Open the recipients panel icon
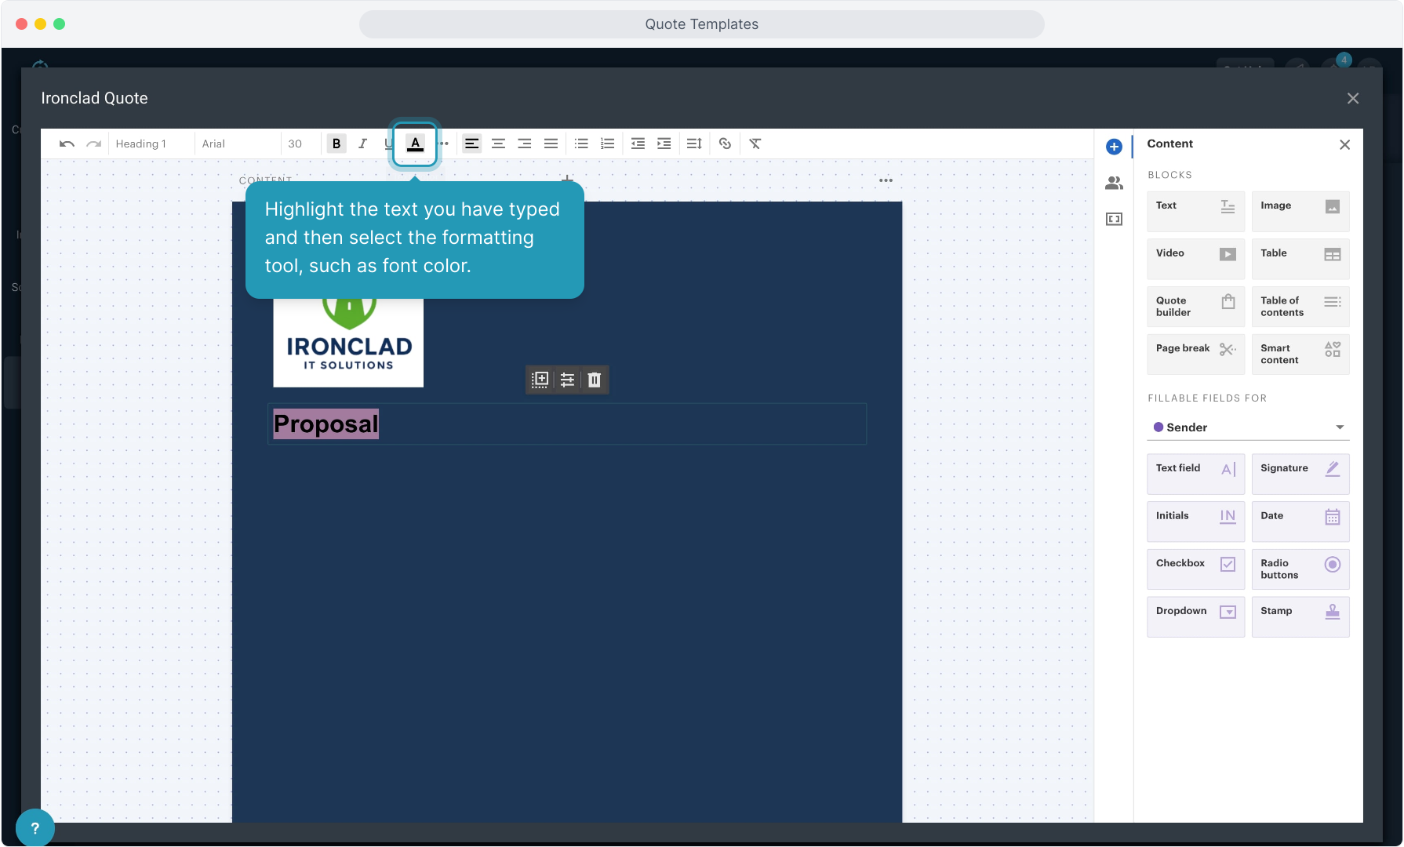 [1114, 183]
